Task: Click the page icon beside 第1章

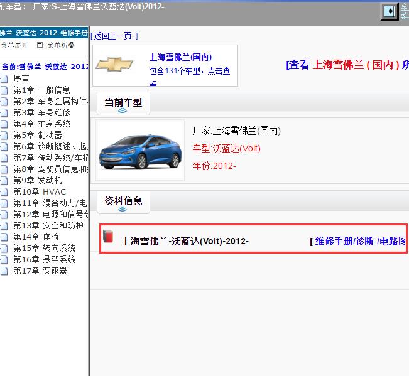Action: pos(4,90)
